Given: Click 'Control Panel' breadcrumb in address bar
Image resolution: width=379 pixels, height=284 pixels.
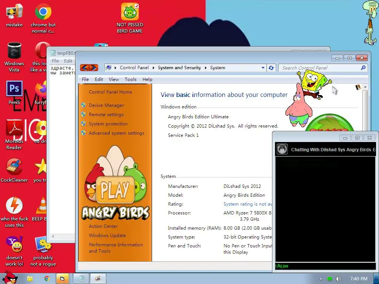Looking at the screenshot, I should click(x=134, y=68).
